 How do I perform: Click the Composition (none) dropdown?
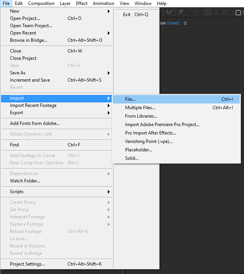(x=173, y=23)
